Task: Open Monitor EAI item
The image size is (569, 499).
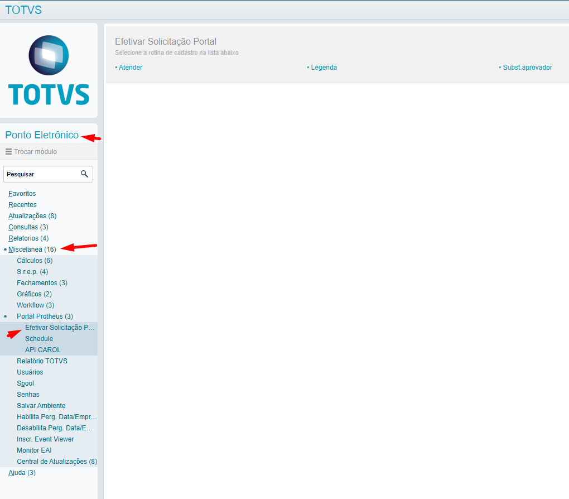Action: pyautogui.click(x=34, y=450)
